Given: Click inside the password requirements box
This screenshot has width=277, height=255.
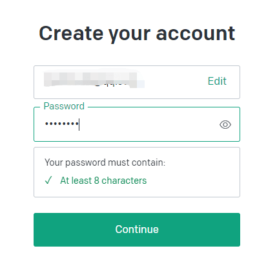Looking at the screenshot, I should (137, 172).
